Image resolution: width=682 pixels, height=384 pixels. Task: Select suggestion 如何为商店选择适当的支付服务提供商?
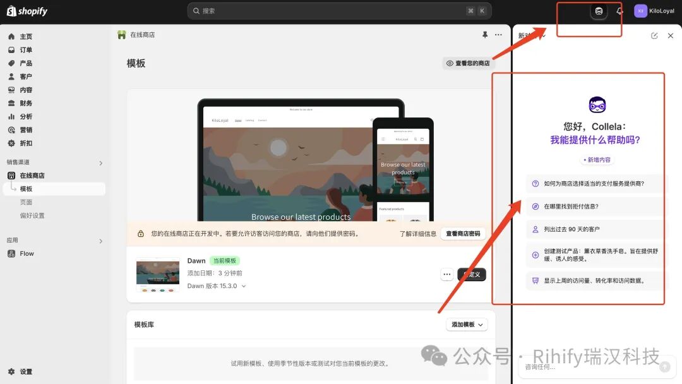point(595,184)
